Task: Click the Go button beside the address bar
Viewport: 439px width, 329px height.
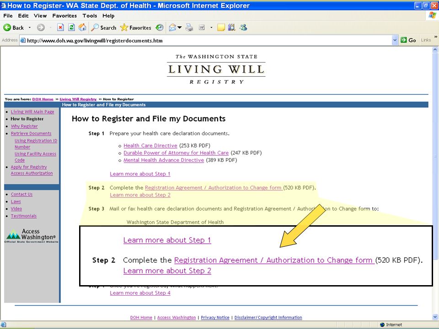Action: pos(408,40)
